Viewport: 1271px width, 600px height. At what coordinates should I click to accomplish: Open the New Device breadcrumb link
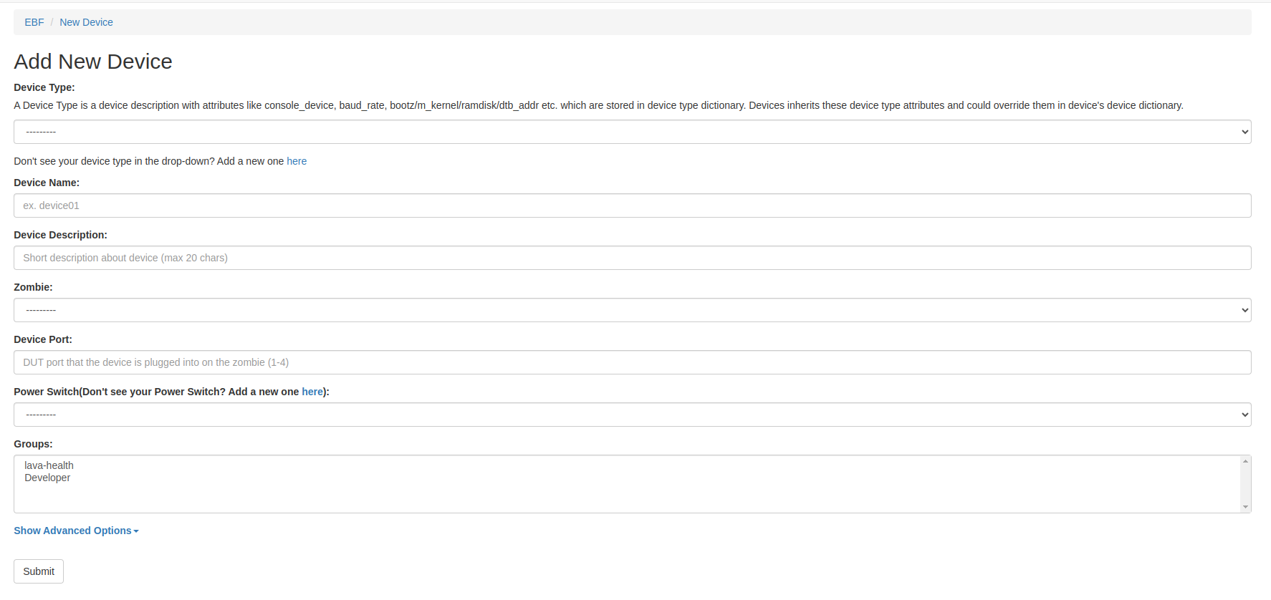click(86, 22)
